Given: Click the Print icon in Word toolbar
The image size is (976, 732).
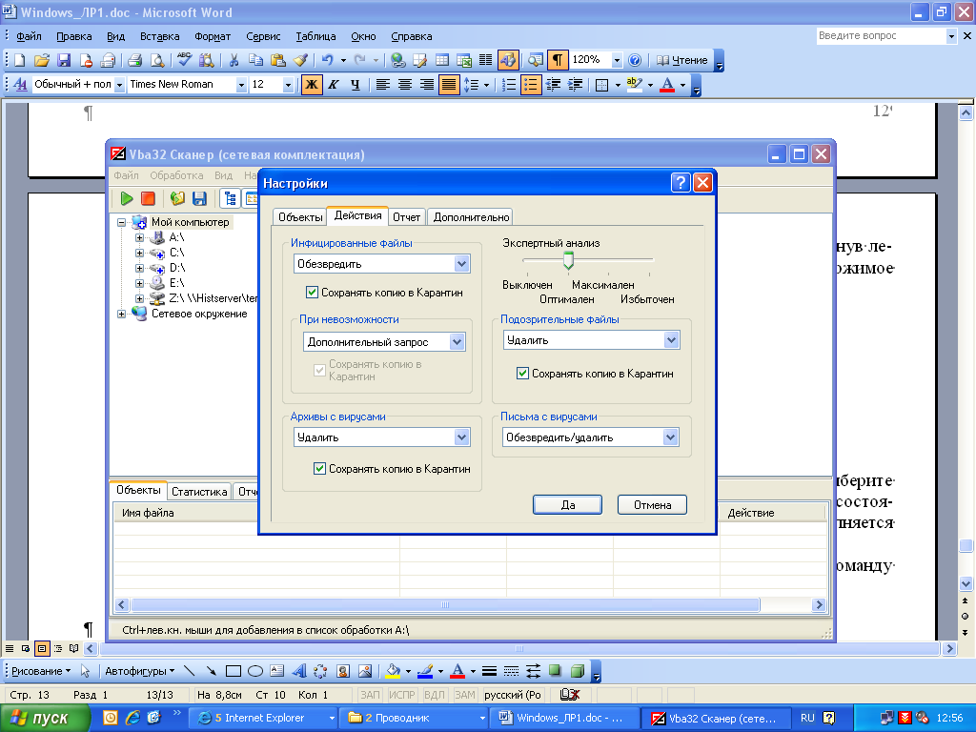Looking at the screenshot, I should [135, 60].
